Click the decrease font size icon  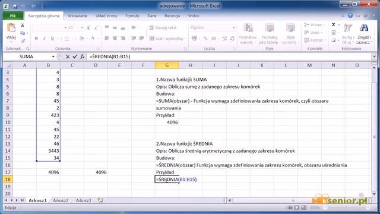[96, 28]
